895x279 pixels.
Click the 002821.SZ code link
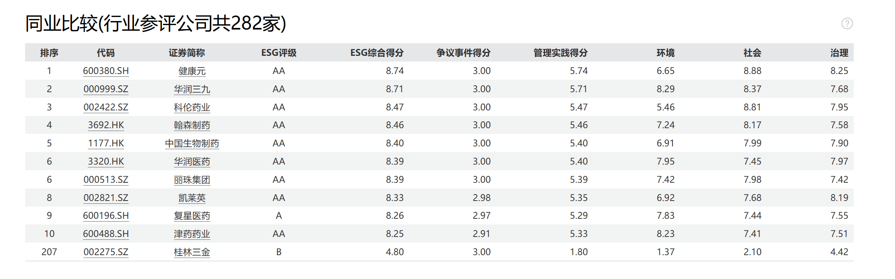[106, 198]
